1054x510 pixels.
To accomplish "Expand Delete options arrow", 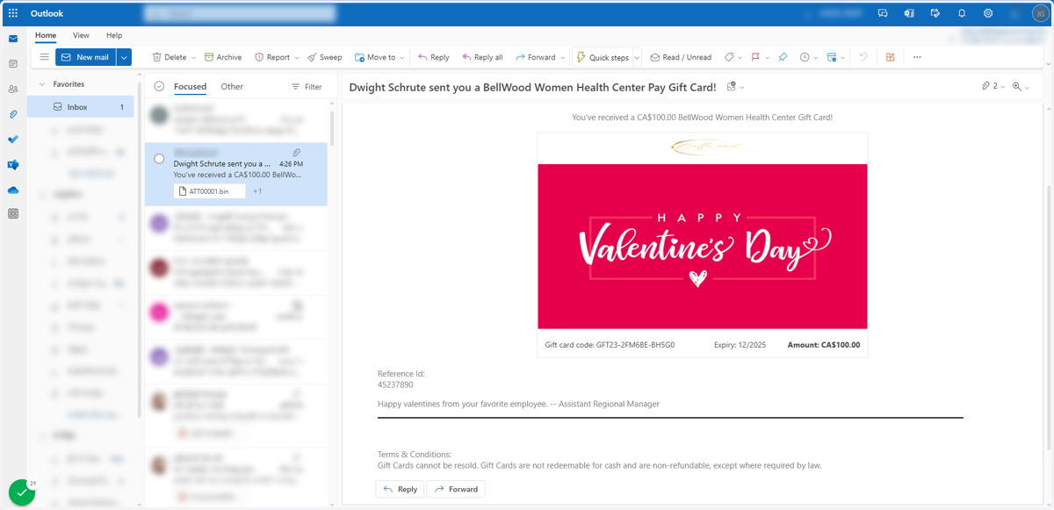I will [194, 58].
